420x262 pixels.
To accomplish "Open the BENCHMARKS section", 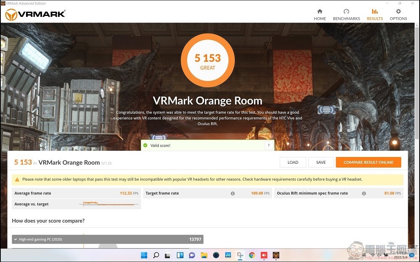I will [346, 14].
